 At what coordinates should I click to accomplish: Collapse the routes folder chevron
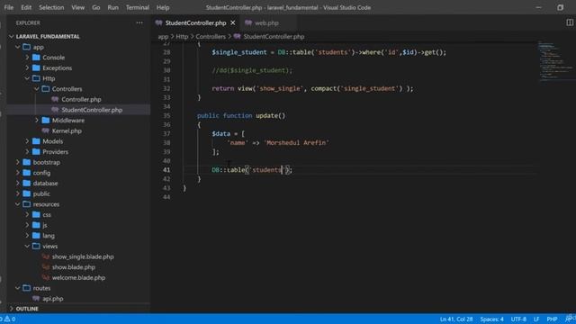pos(18,288)
